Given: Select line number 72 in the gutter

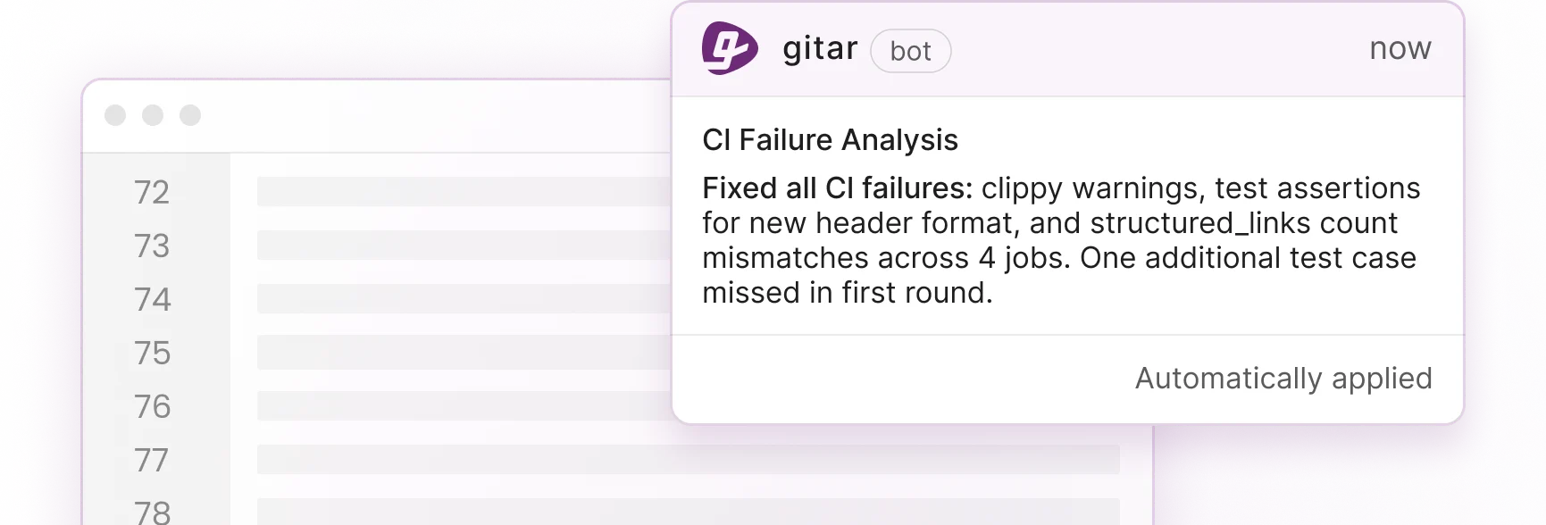Looking at the screenshot, I should click(x=152, y=192).
